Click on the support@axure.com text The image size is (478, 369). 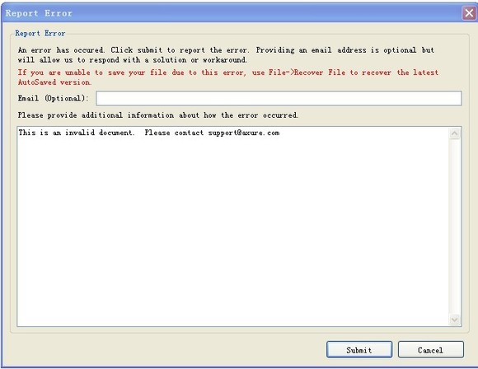point(244,133)
